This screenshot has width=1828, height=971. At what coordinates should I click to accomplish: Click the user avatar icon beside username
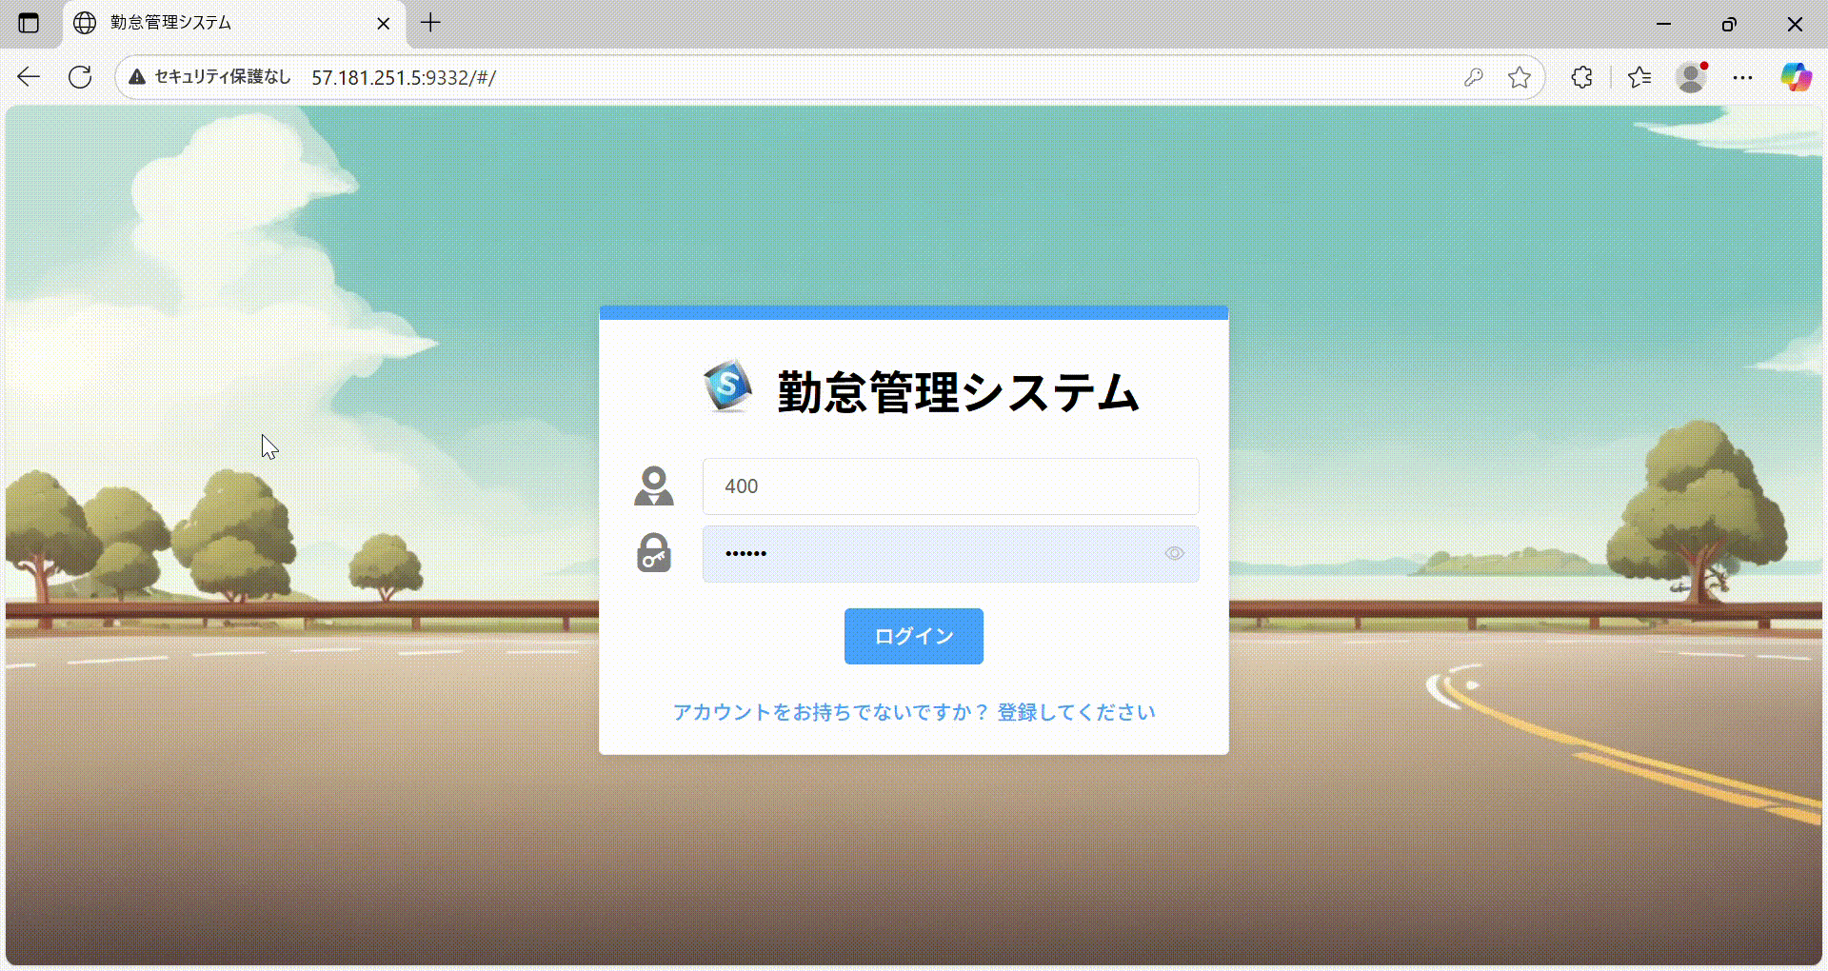pos(654,486)
